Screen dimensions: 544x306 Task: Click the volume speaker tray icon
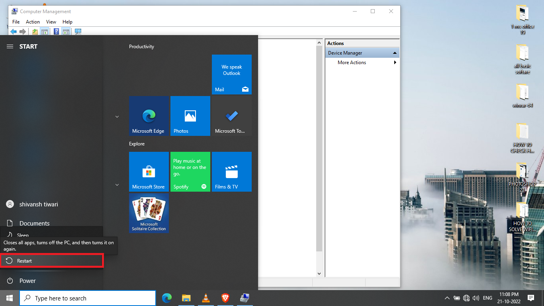(x=476, y=298)
